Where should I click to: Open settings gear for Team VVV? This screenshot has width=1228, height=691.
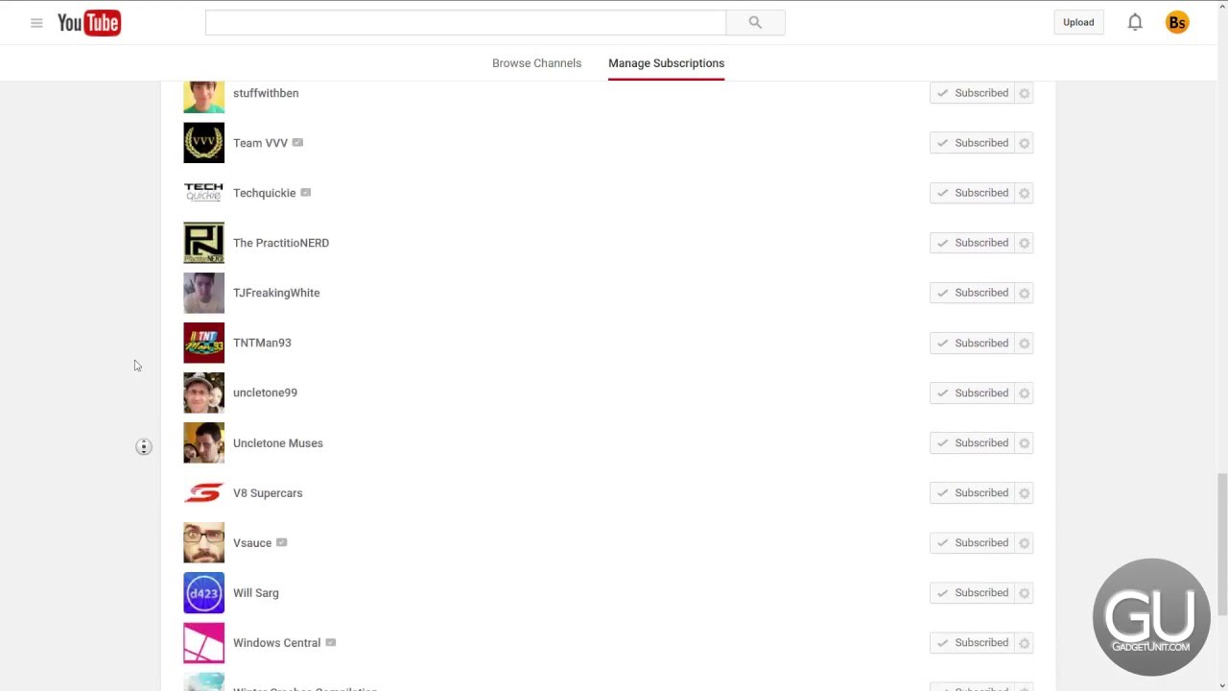(x=1024, y=143)
